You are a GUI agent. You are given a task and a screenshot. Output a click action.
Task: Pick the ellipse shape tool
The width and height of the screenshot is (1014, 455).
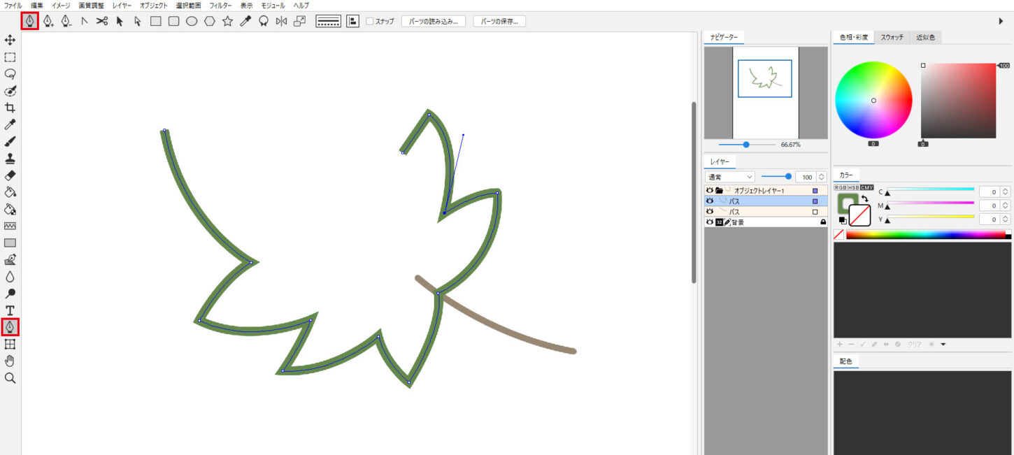[191, 21]
